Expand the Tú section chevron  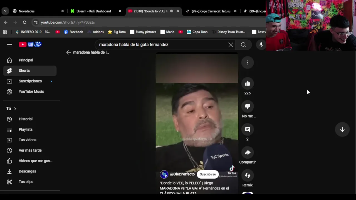(x=15, y=109)
